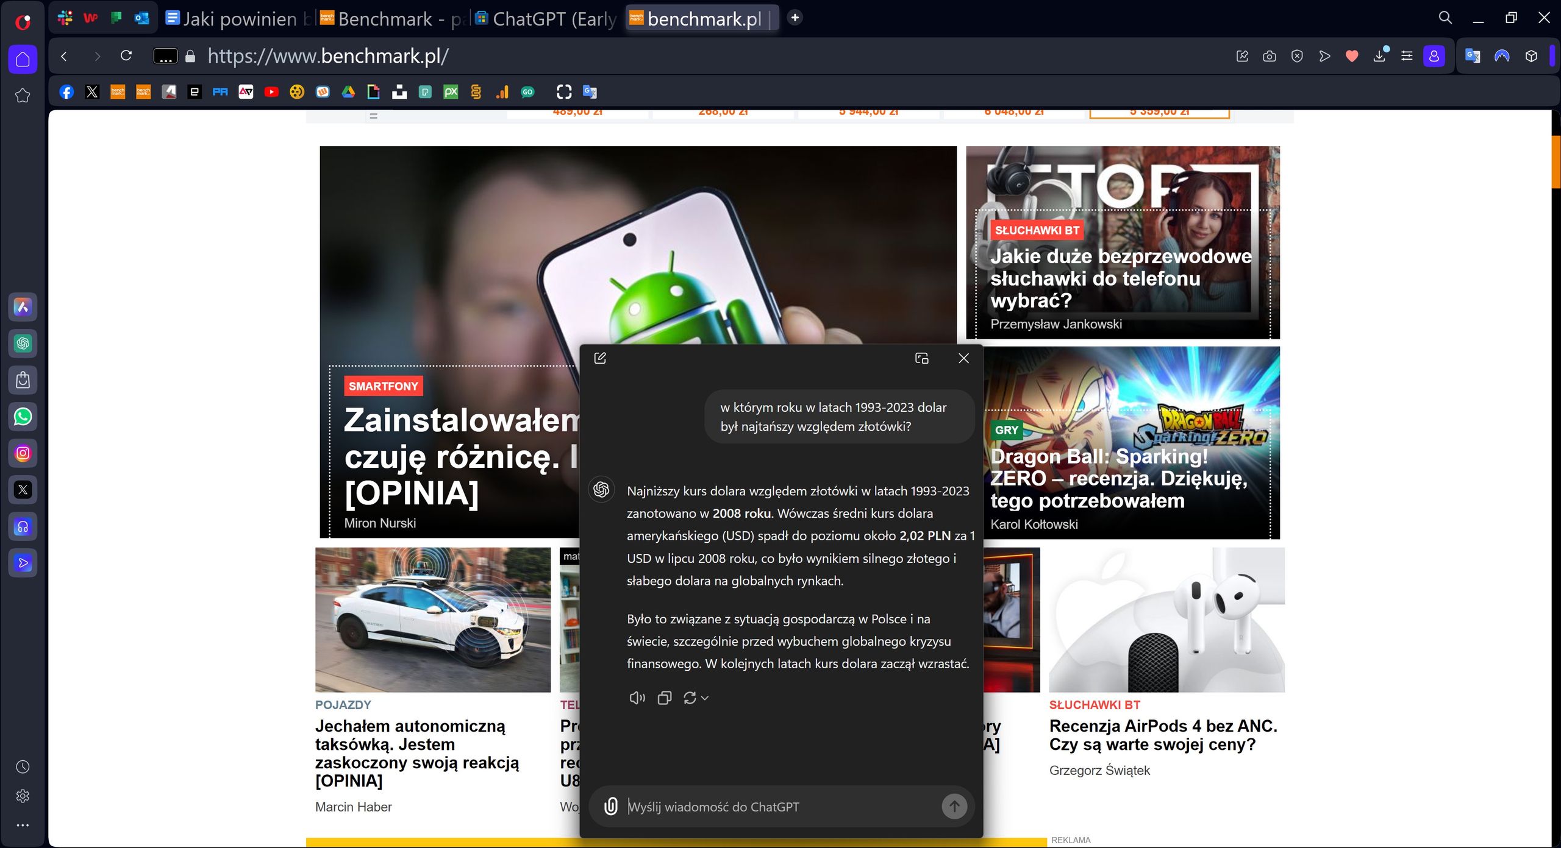
Task: Open 'Jakie duże bezprzewodowe słuchawki' article
Action: click(1121, 278)
